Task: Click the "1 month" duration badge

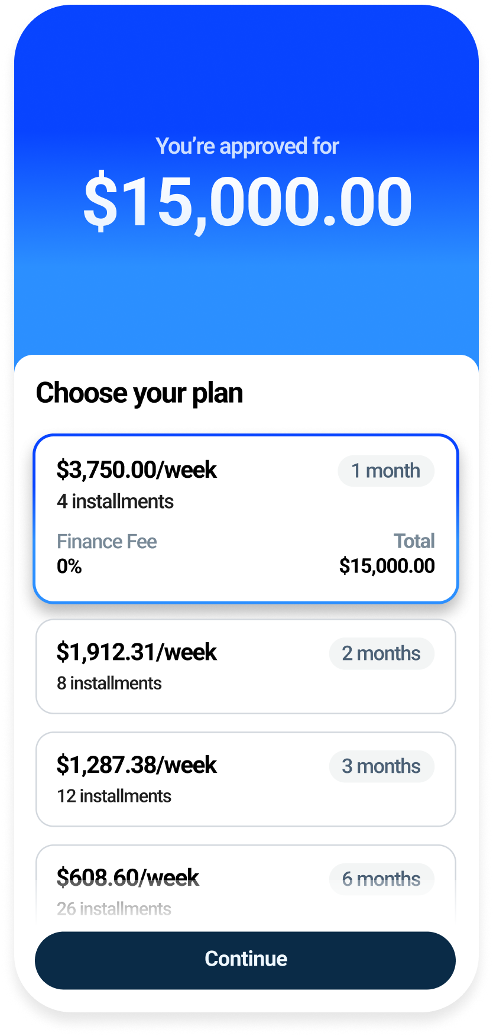Action: [385, 471]
